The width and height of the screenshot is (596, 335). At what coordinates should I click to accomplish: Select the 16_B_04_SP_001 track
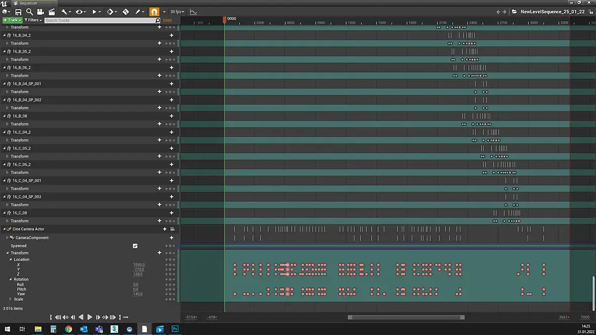tap(27, 84)
